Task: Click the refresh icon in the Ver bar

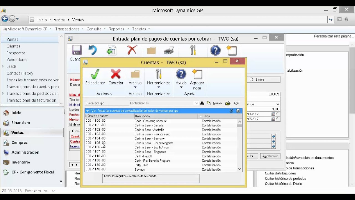Action: [231, 111]
